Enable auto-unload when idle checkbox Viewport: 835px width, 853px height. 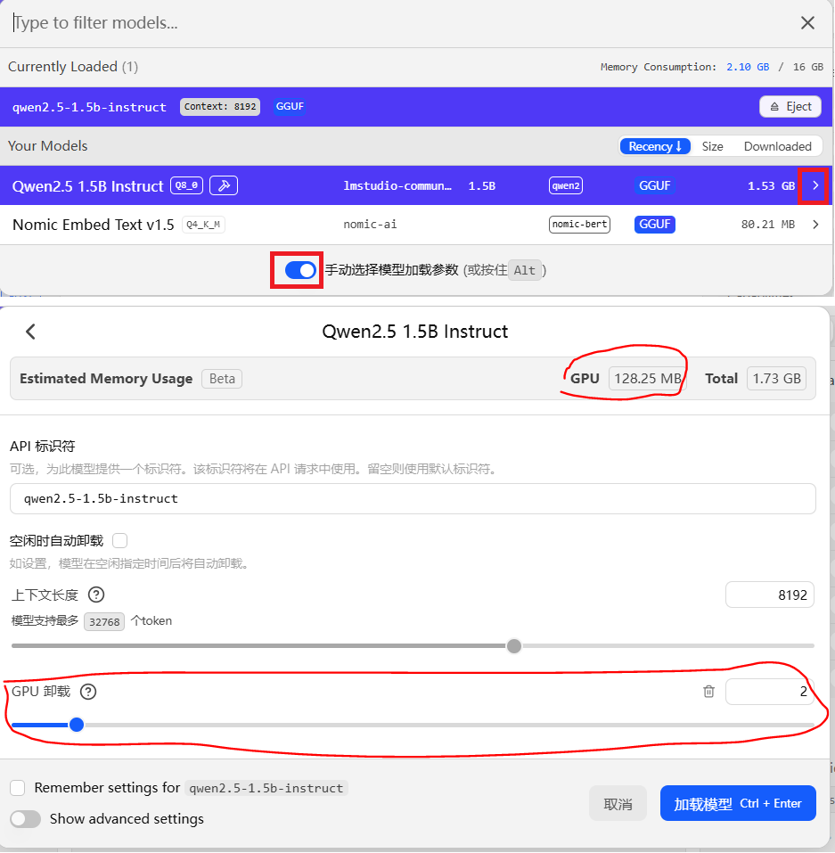[x=119, y=541]
